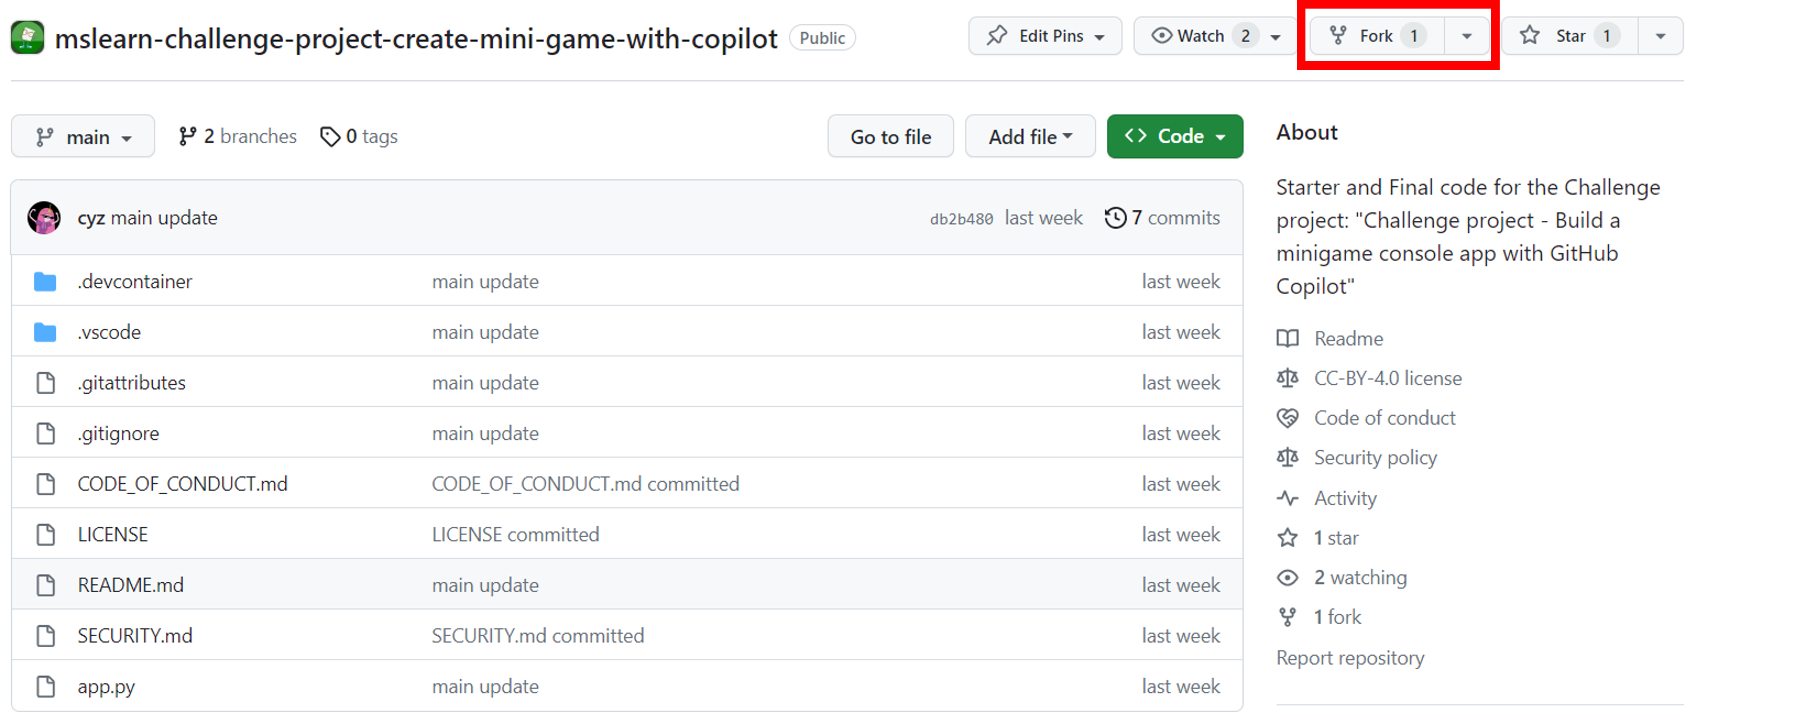
Task: Open the 0 tags link
Action: (x=359, y=137)
